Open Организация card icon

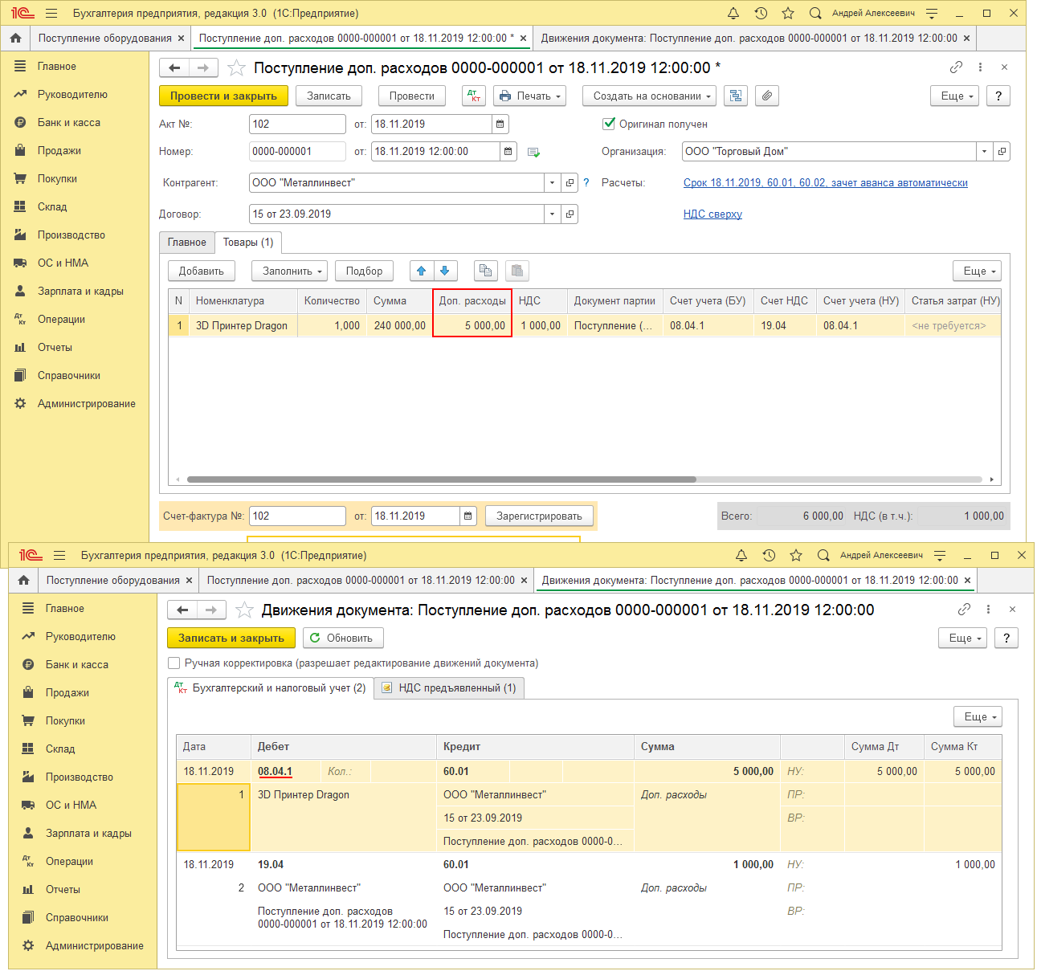1002,151
